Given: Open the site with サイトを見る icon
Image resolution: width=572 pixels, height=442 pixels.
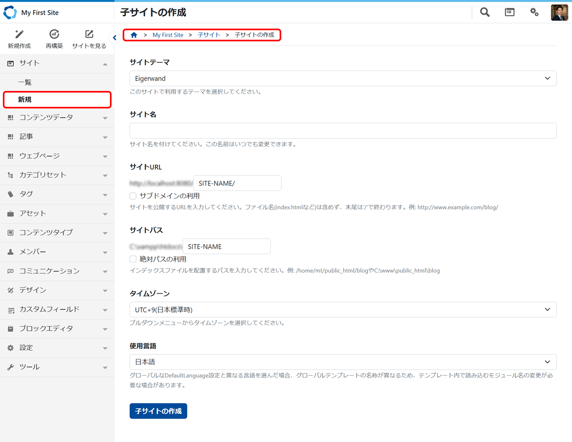Looking at the screenshot, I should 89,38.
